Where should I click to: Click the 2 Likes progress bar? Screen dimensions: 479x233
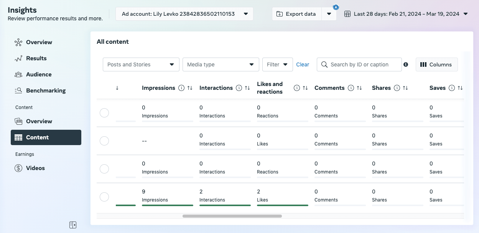point(283,205)
